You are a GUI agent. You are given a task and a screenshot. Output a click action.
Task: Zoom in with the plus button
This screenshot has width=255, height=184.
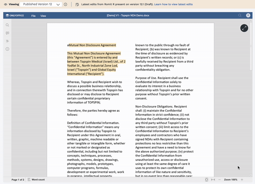click(242, 180)
